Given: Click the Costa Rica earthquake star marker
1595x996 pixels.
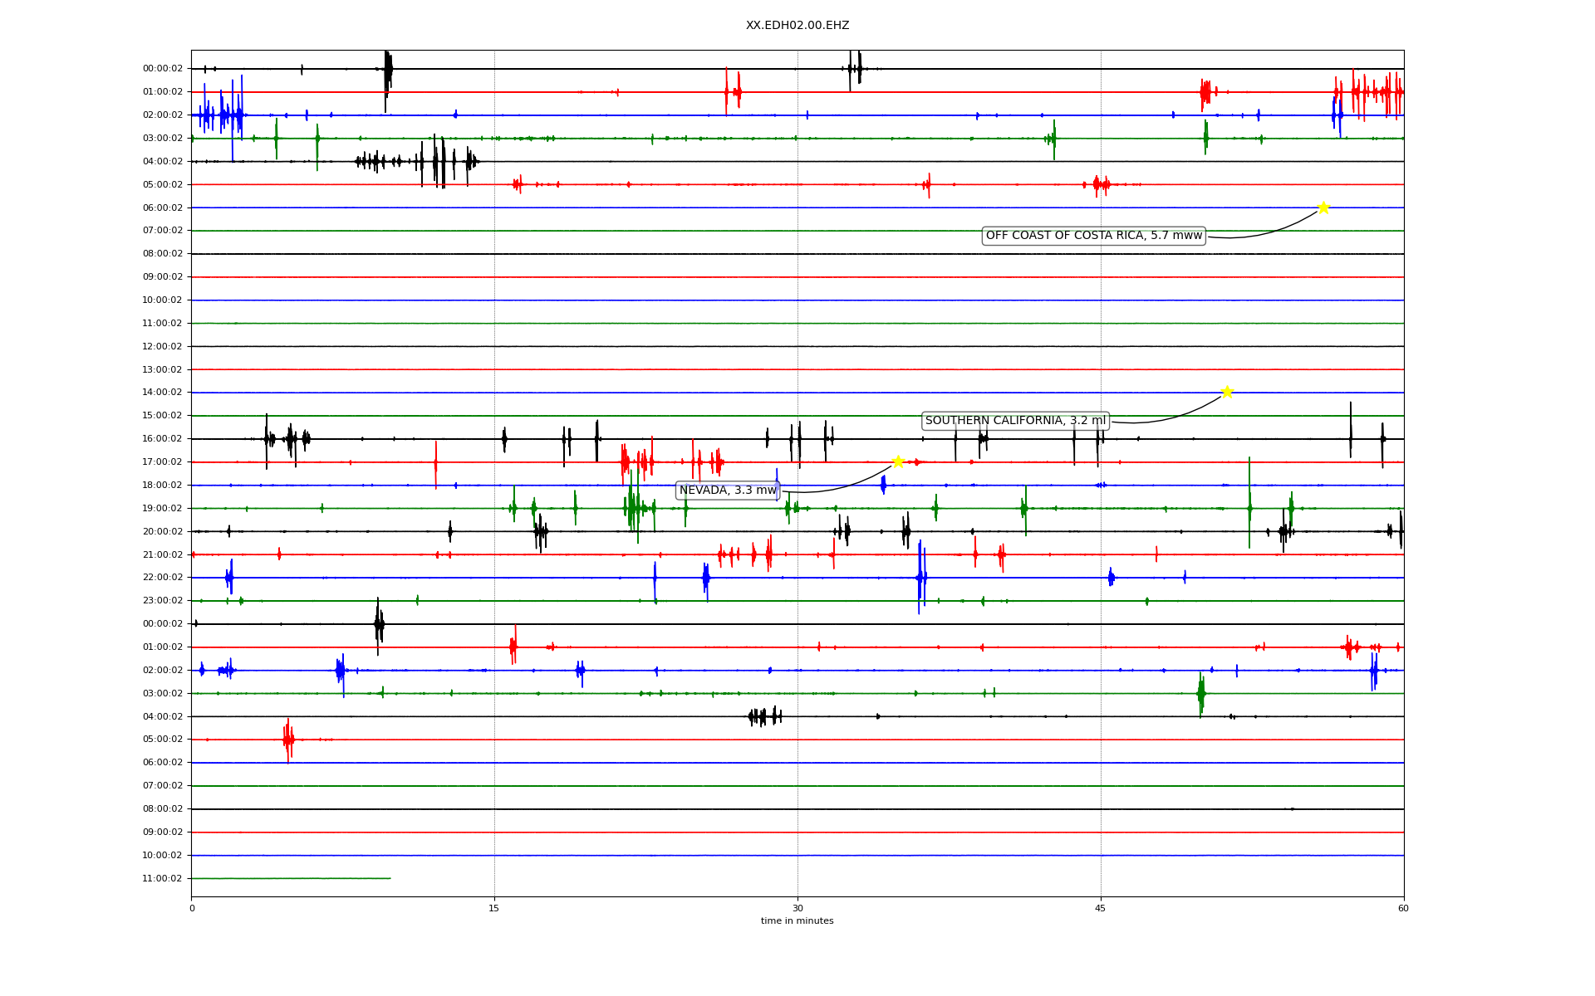Looking at the screenshot, I should pos(1323,207).
